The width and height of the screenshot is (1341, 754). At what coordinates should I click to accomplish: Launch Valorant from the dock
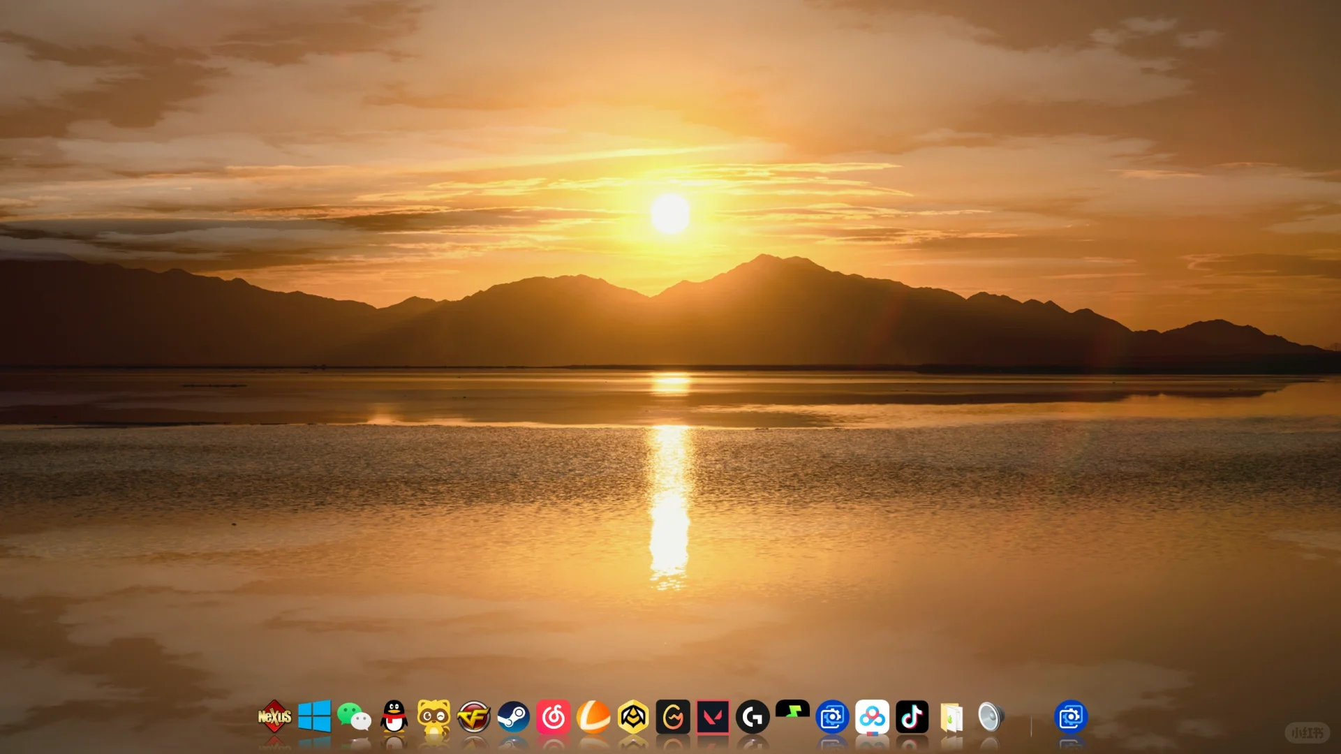coord(713,716)
